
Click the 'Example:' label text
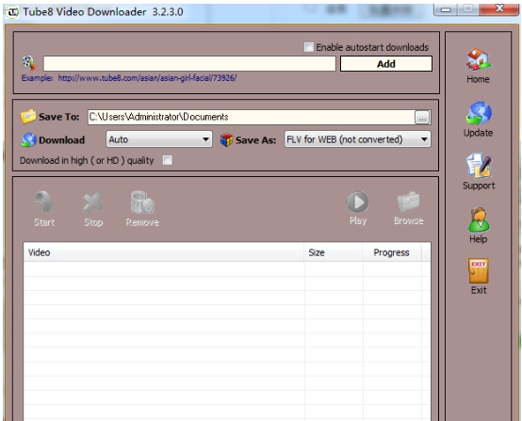pos(37,78)
